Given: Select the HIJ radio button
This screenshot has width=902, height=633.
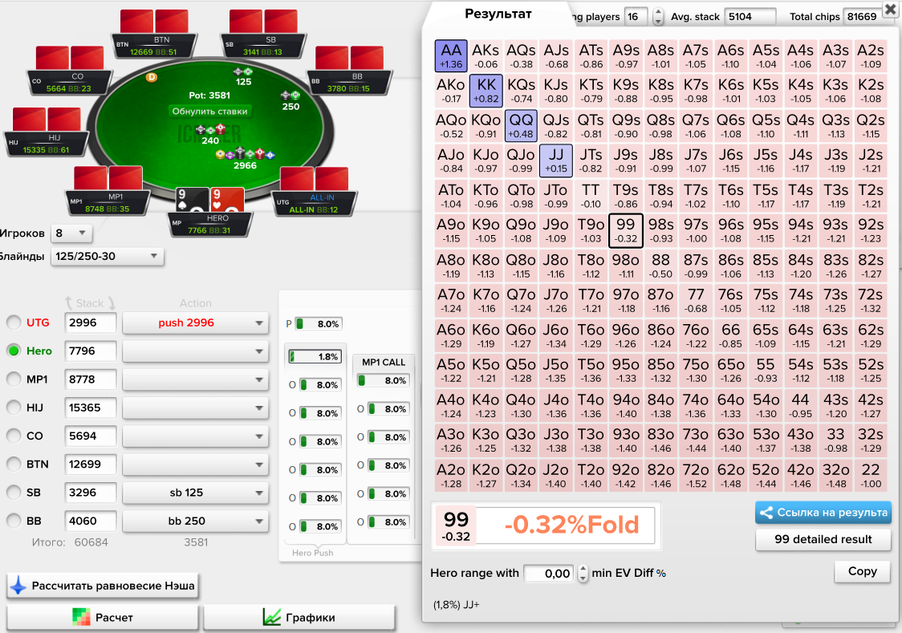Looking at the screenshot, I should coord(14,407).
